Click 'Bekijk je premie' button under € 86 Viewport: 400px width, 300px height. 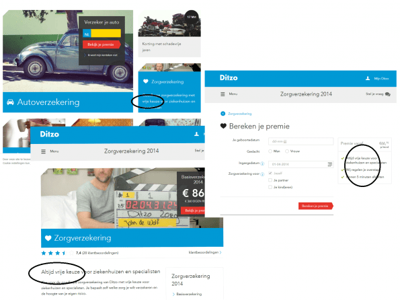pyautogui.click(x=193, y=211)
